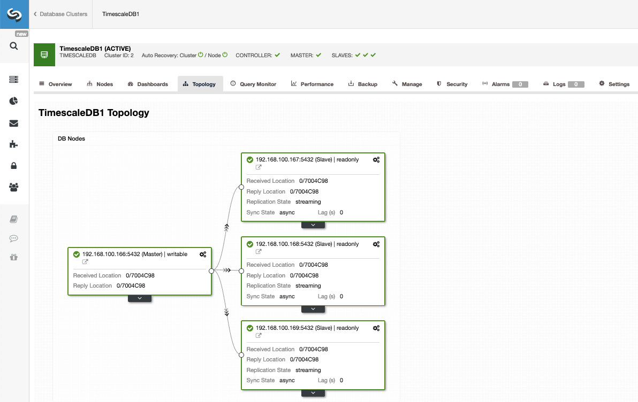Image resolution: width=638 pixels, height=402 pixels.
Task: Open gear actions menu for 192.168.100.167 slave node
Action: 376,160
